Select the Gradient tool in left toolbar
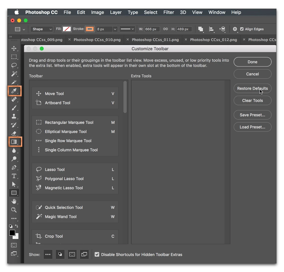The image size is (284, 272). tap(14, 142)
